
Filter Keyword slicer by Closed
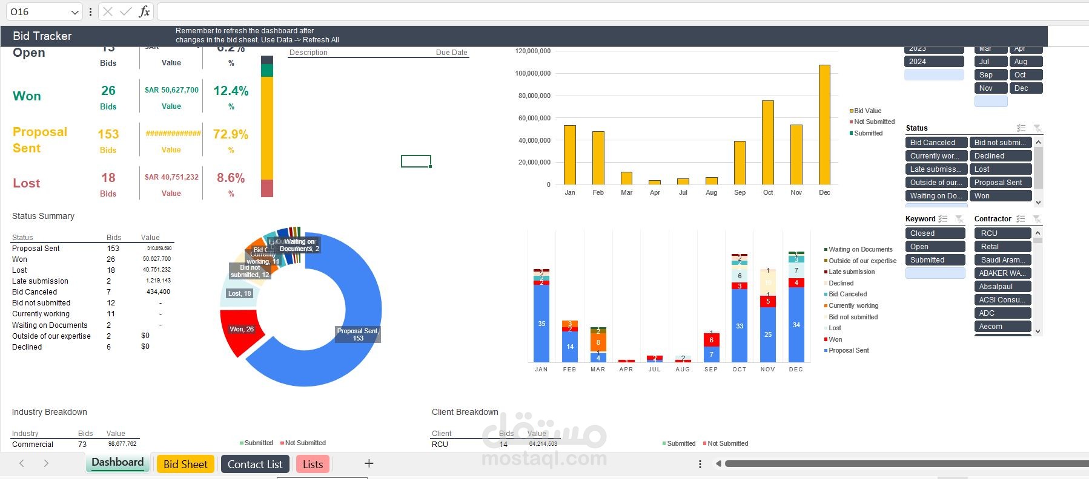pyautogui.click(x=935, y=233)
